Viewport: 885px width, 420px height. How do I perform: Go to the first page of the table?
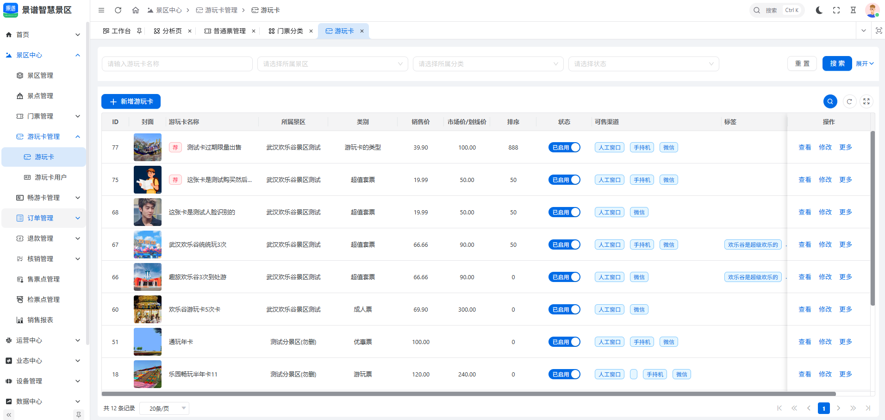point(779,408)
